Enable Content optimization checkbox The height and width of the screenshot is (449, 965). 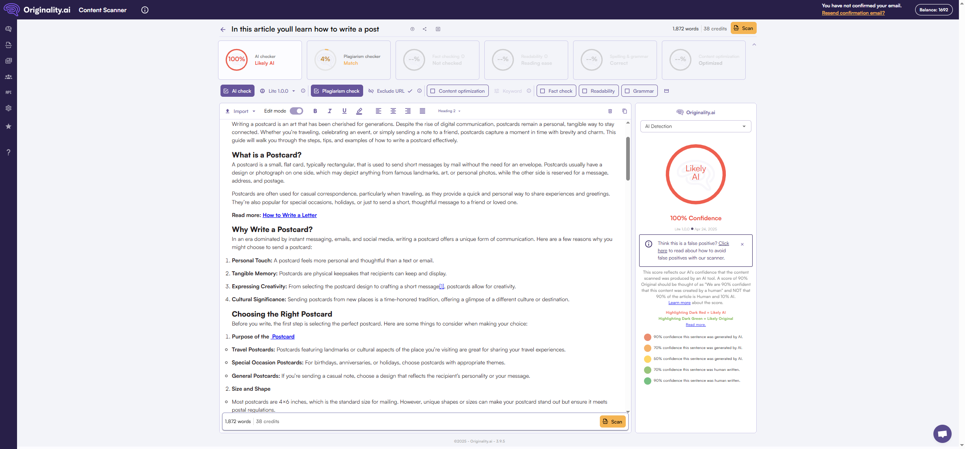[x=458, y=91]
